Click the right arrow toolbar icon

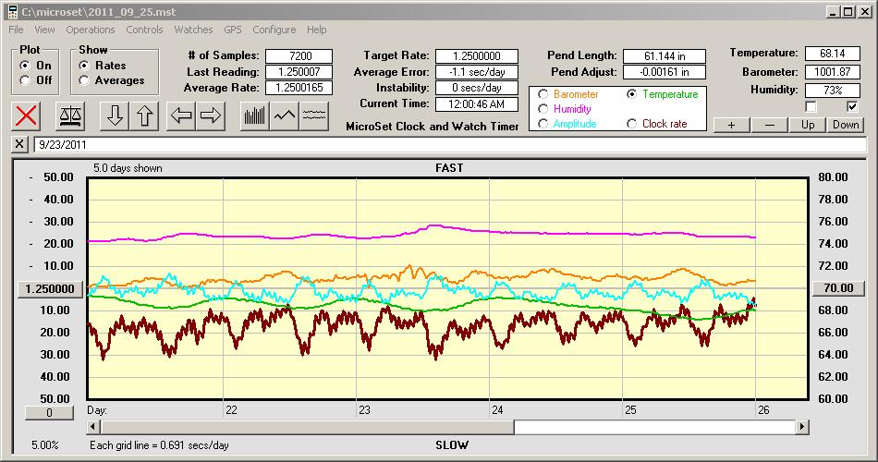pos(211,115)
